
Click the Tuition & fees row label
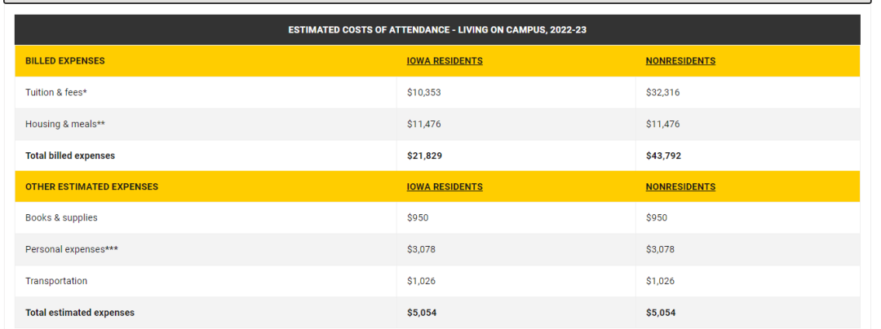point(56,93)
